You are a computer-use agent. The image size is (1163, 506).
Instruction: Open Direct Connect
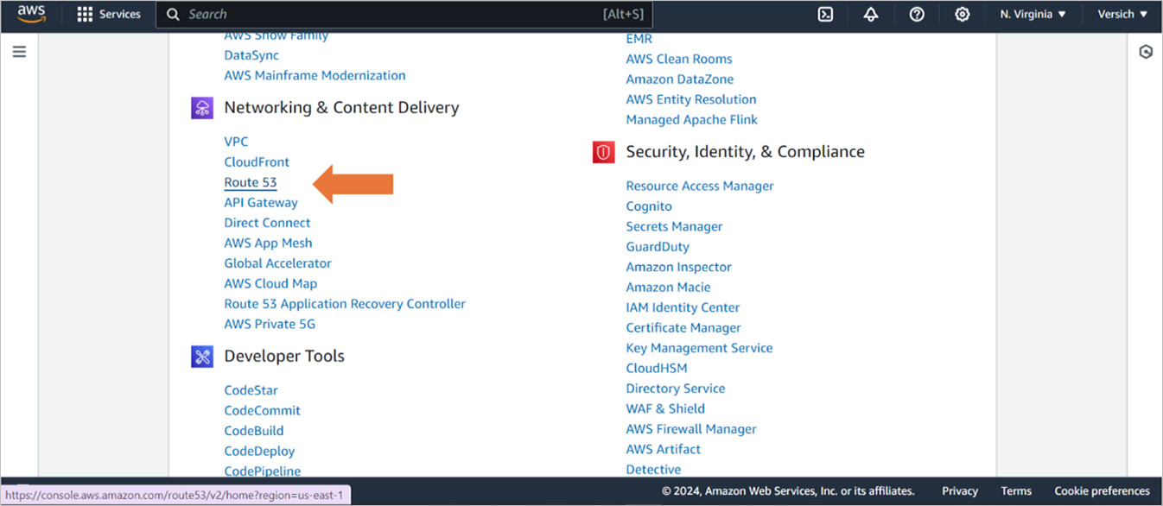(x=267, y=223)
